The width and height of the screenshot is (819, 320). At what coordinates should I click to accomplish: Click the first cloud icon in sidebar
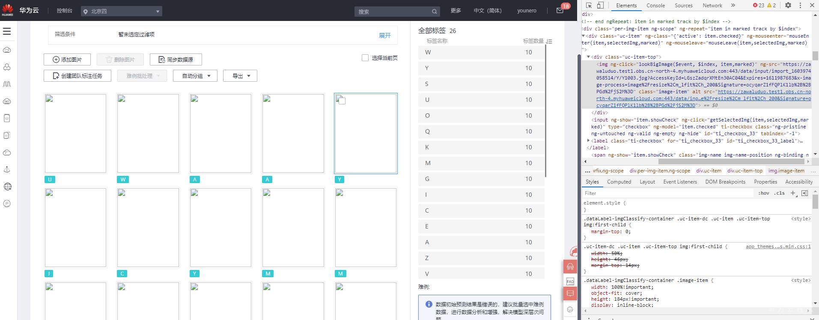pos(7,50)
